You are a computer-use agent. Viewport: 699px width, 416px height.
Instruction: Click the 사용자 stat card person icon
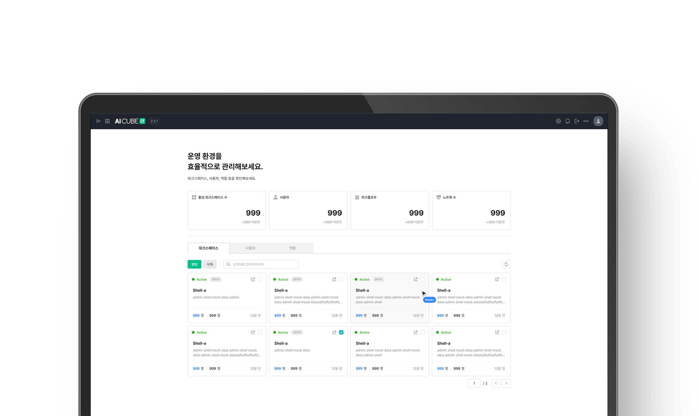tap(275, 197)
